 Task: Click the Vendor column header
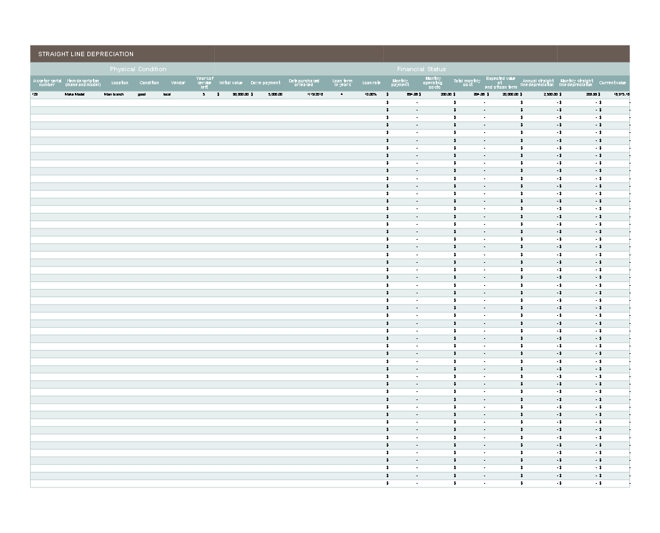178,83
